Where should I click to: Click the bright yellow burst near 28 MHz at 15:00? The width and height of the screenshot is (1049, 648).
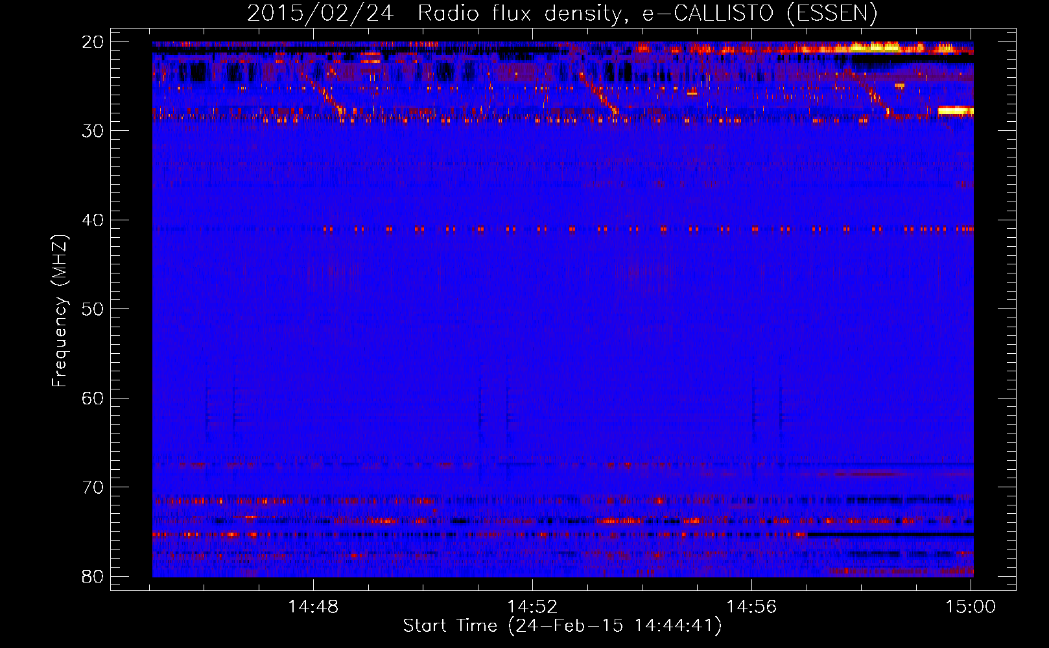tap(956, 111)
